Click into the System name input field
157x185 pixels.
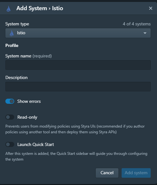tap(78, 65)
